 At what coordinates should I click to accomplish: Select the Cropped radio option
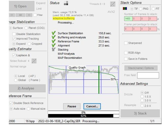tap(29, 44)
